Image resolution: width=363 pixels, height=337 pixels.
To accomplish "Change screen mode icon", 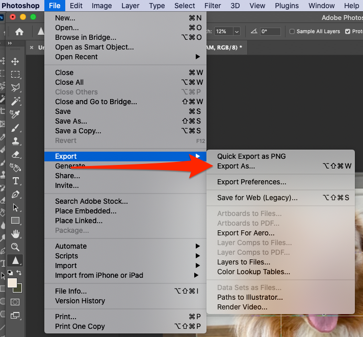I will 15,315.
